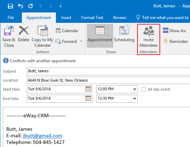
Task: Click into the Location field
Action: (x=108, y=80)
